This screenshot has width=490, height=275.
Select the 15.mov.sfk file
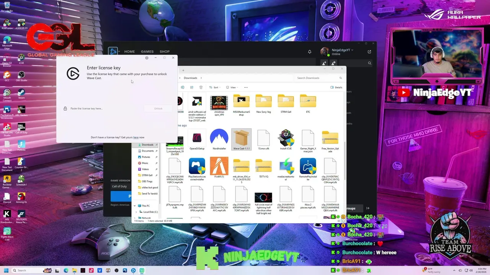[264, 140]
